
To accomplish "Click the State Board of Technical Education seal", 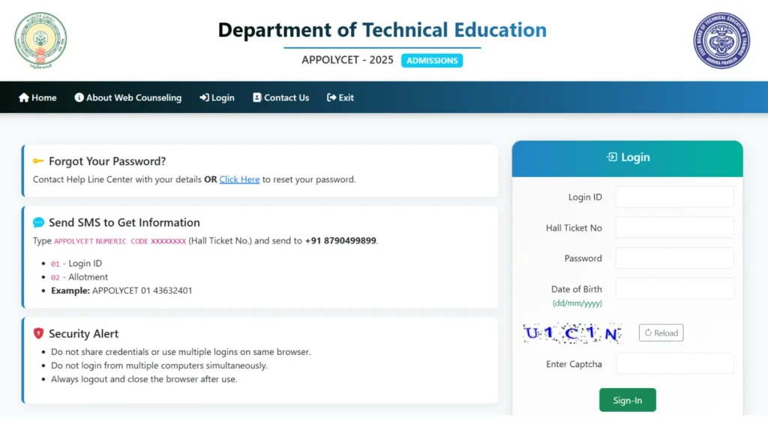I will click(721, 40).
